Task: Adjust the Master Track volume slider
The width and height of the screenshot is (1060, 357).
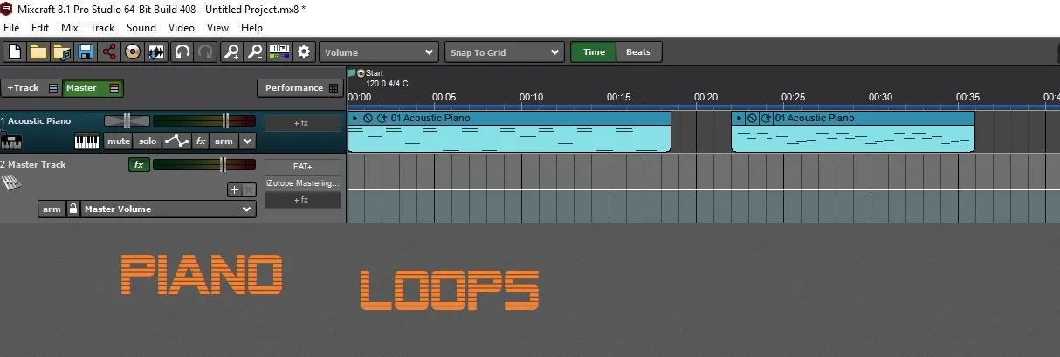Action: click(x=203, y=164)
